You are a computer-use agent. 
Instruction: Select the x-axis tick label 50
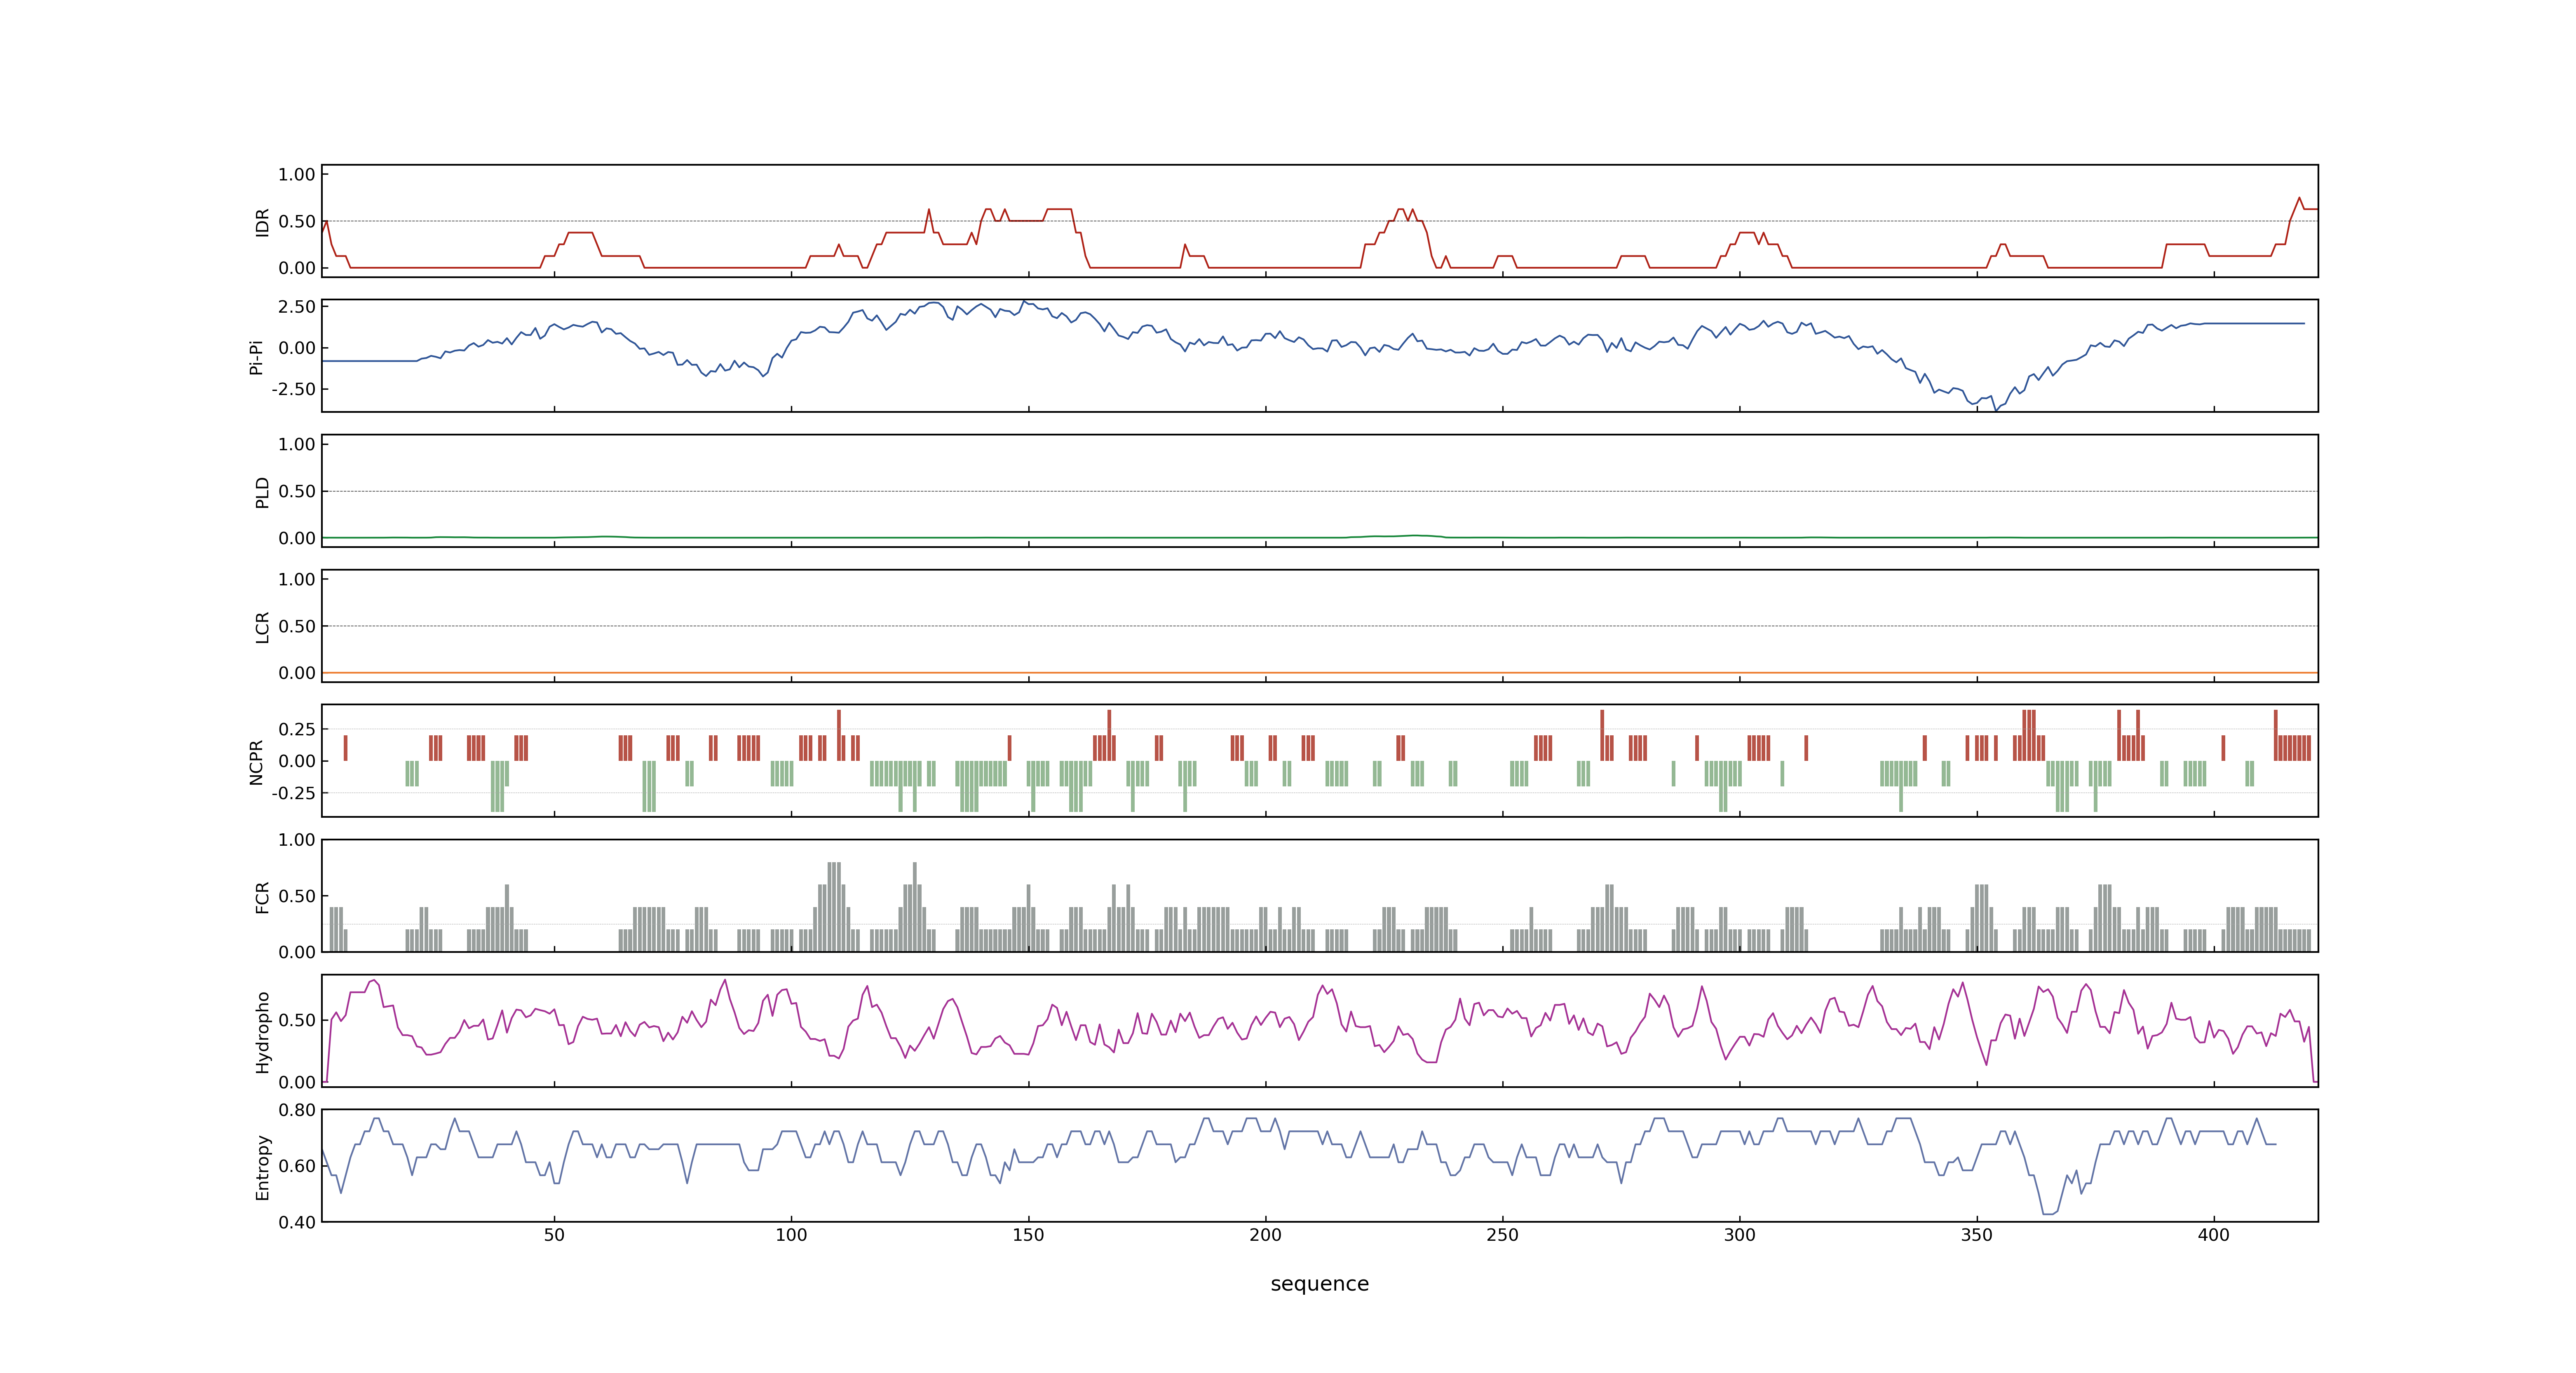554,1235
